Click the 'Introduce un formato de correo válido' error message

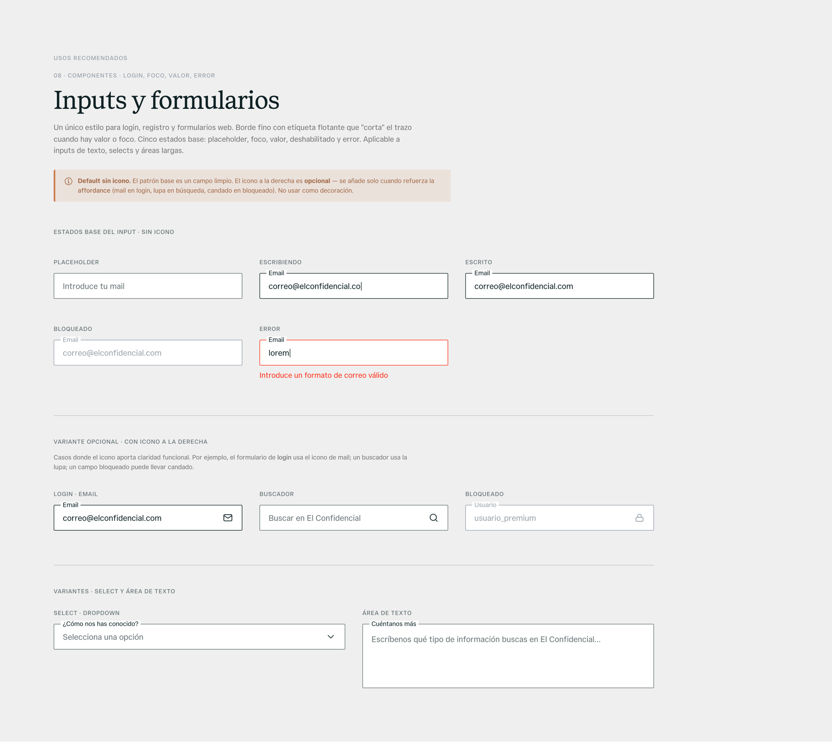coord(324,375)
